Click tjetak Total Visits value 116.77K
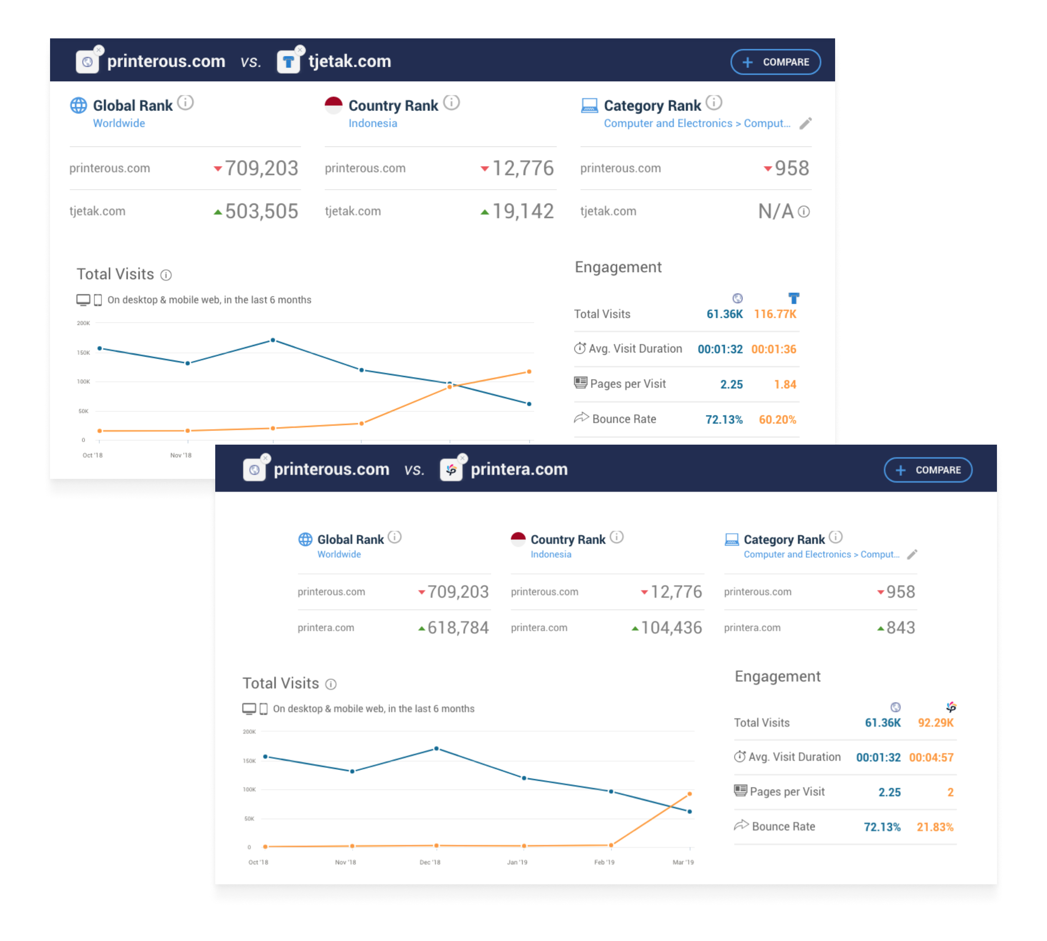Viewport: 1047px width, 941px height. 775,315
